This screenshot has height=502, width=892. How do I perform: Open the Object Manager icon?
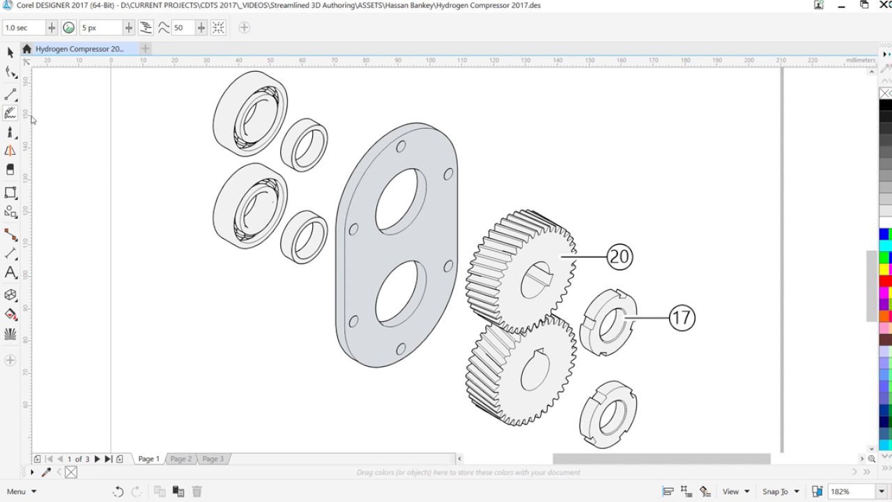click(x=705, y=492)
